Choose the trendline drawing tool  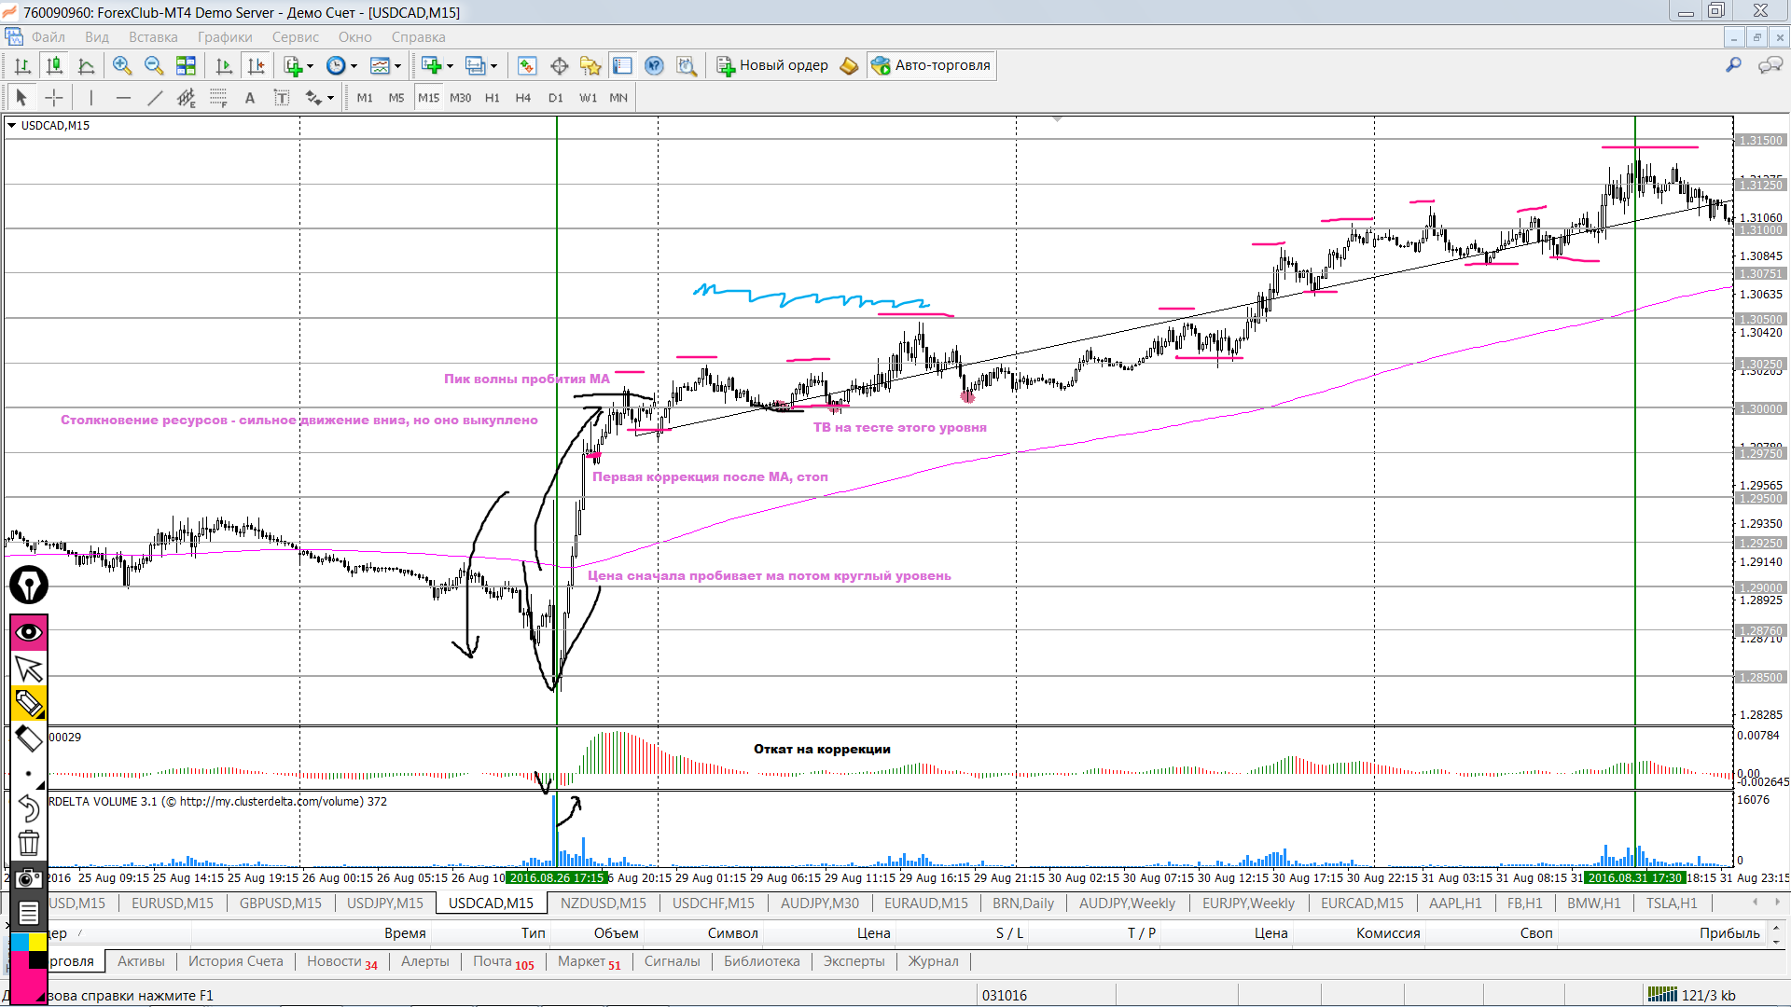click(155, 98)
